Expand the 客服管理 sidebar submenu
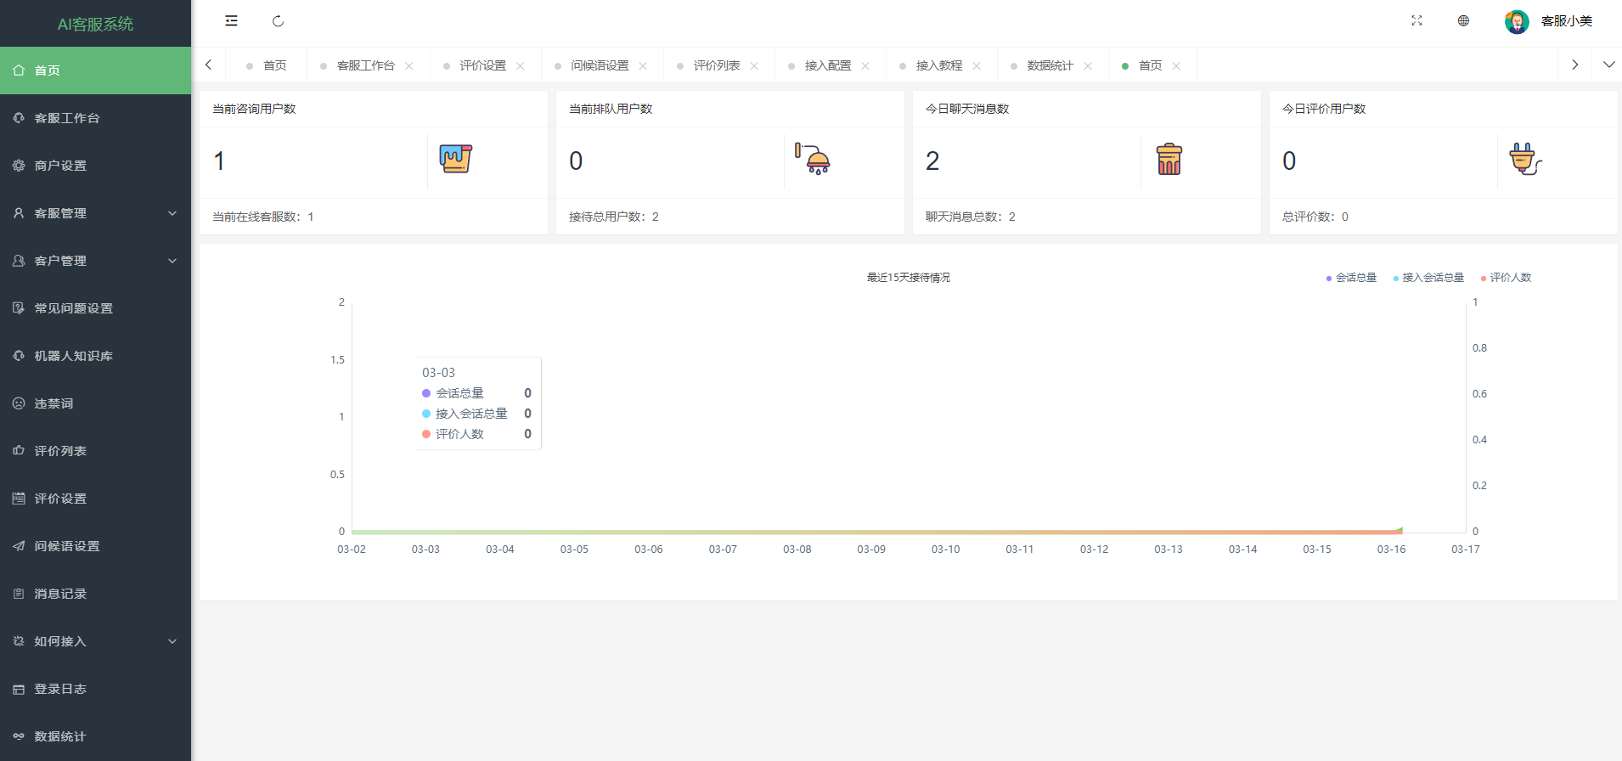1622x761 pixels. (x=95, y=213)
